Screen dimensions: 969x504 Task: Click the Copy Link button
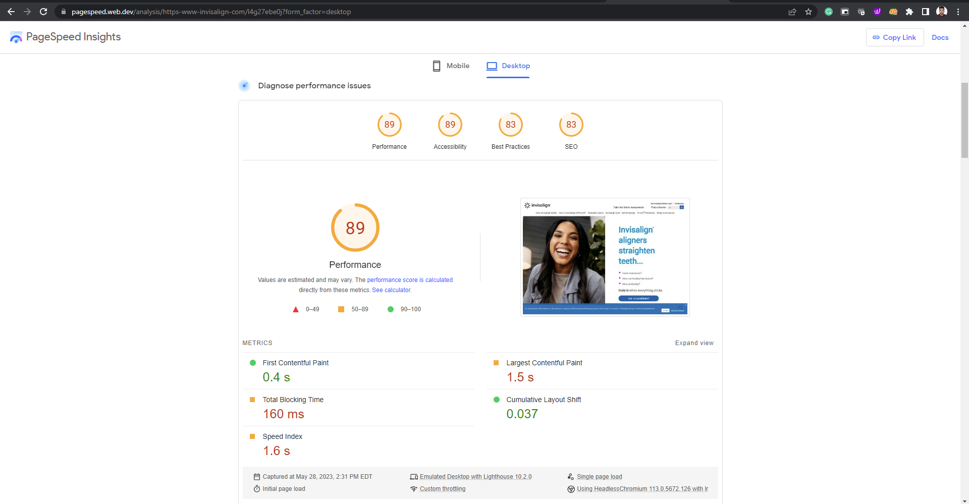click(x=895, y=37)
